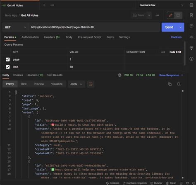Switch to the Tests tab
Screen dimensions: 196x185
(x=110, y=37)
